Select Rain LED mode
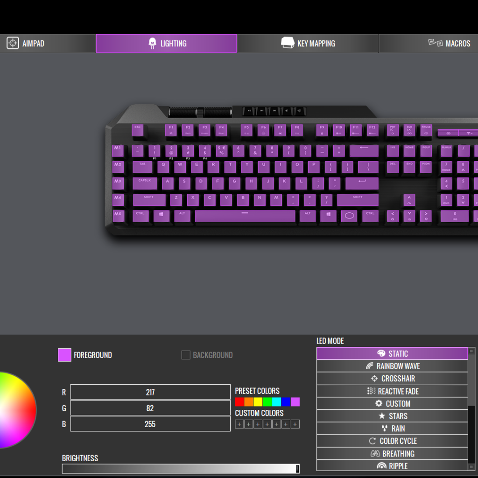 point(392,429)
